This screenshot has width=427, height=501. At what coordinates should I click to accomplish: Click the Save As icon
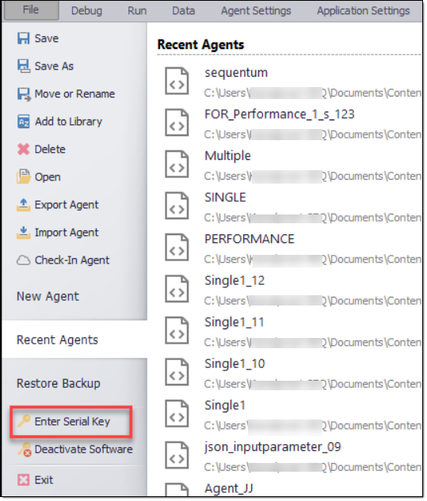[23, 66]
